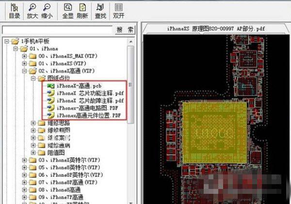This screenshot has width=291, height=204.
Task: Expand the 03、iPhoneX英特尔 (VIP) folder
Action: 24,160
